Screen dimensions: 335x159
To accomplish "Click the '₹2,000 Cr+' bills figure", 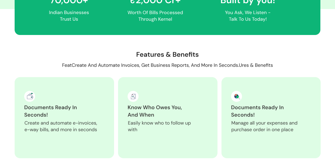I will (x=155, y=2).
